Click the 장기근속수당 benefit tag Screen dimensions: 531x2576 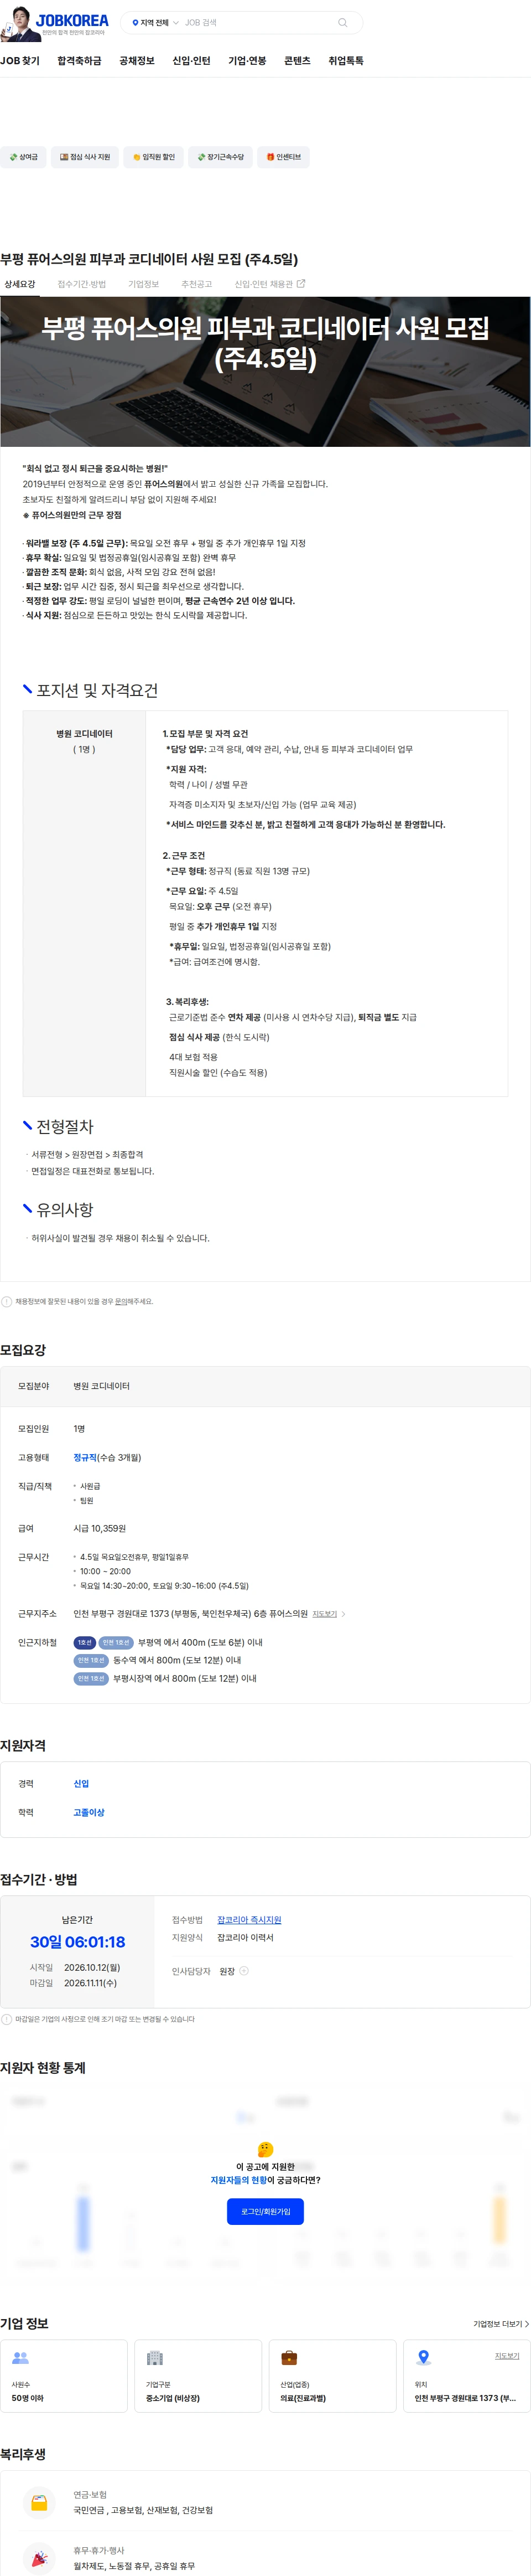[221, 157]
